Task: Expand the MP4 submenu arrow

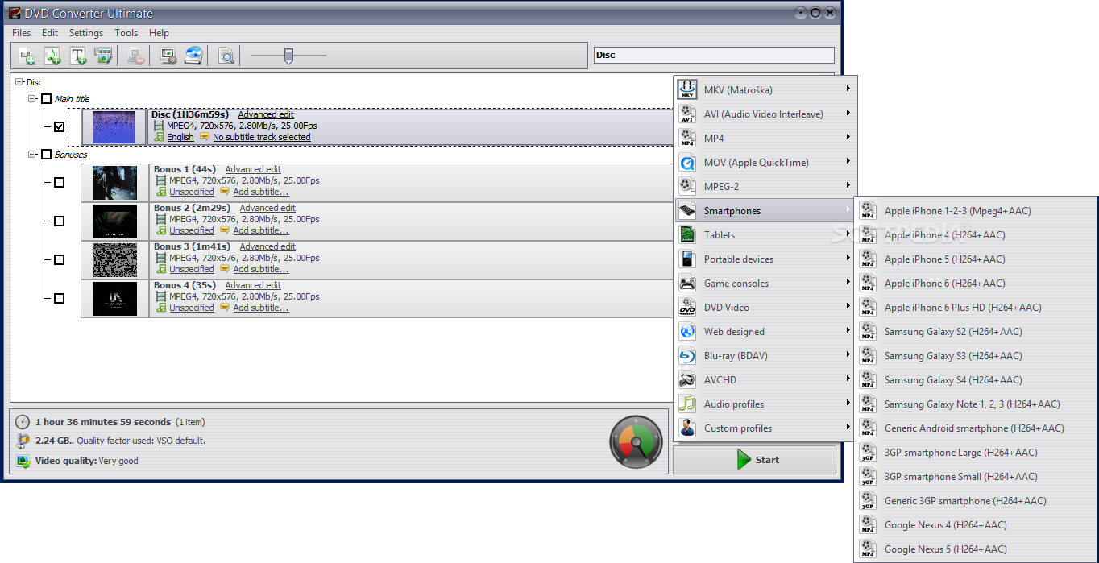Action: pyautogui.click(x=848, y=138)
